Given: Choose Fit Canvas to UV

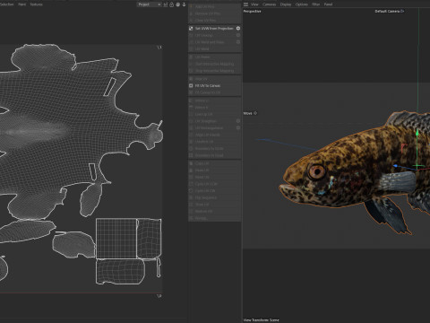Looking at the screenshot, I should 214,92.
